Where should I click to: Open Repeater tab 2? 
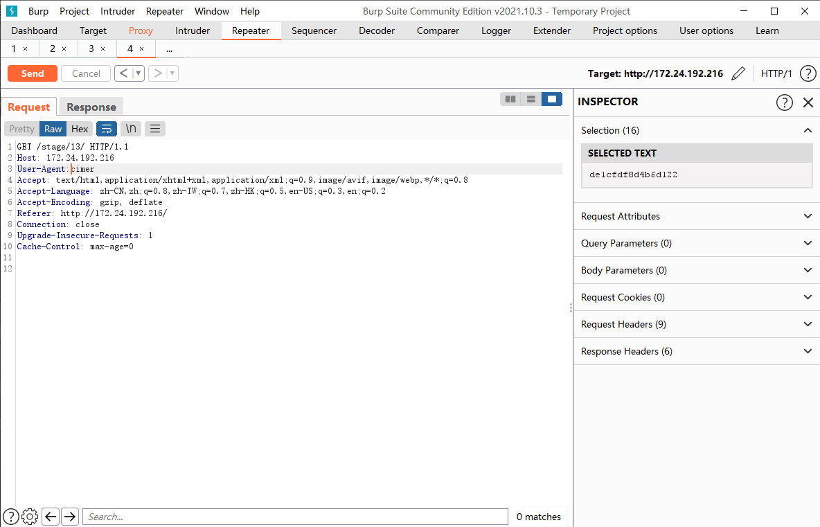coord(53,48)
